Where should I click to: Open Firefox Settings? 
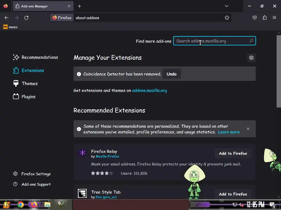coord(32,174)
